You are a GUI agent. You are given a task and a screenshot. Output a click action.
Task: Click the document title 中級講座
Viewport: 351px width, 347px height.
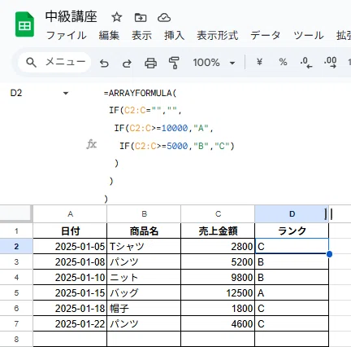click(71, 17)
